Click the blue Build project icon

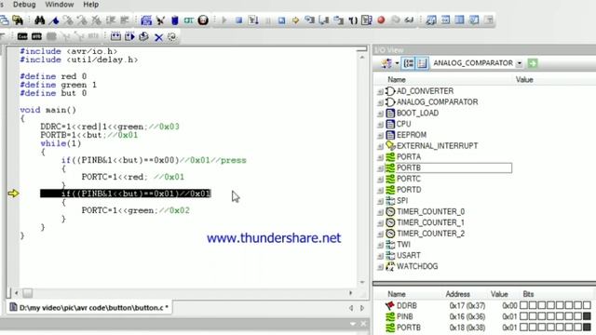click(x=146, y=20)
